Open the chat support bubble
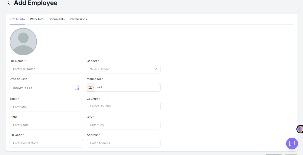 click(x=292, y=143)
